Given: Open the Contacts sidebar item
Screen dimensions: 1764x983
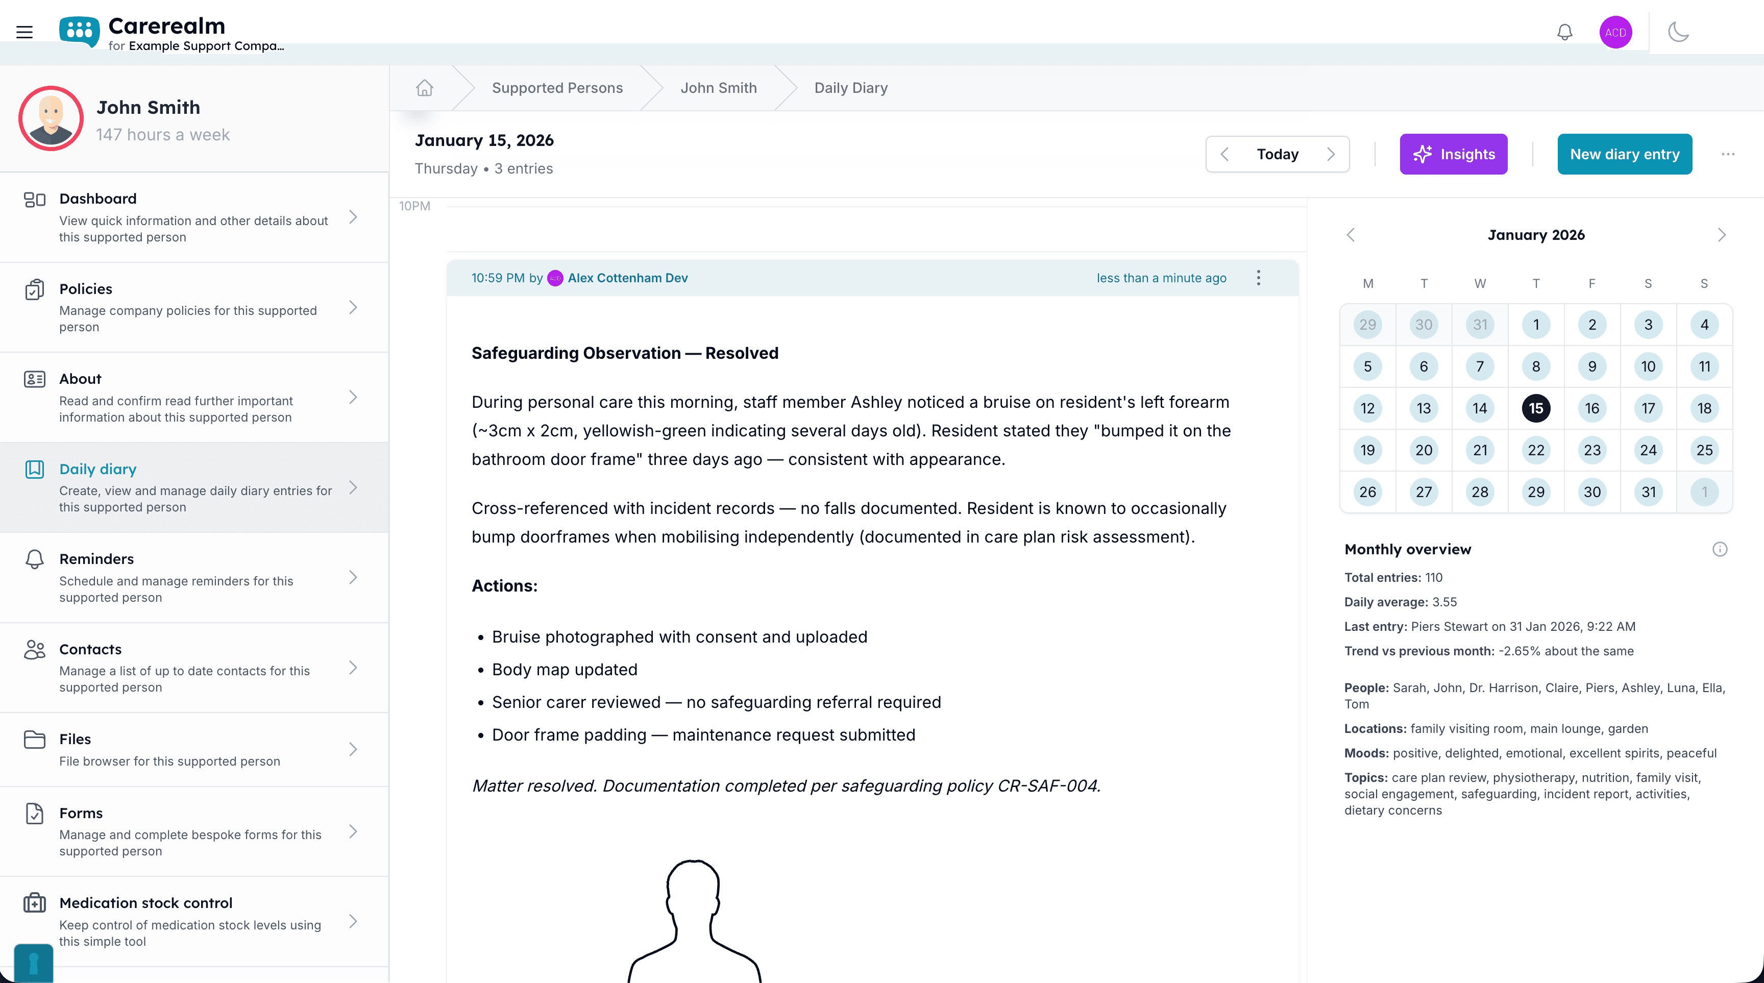Looking at the screenshot, I should (194, 668).
